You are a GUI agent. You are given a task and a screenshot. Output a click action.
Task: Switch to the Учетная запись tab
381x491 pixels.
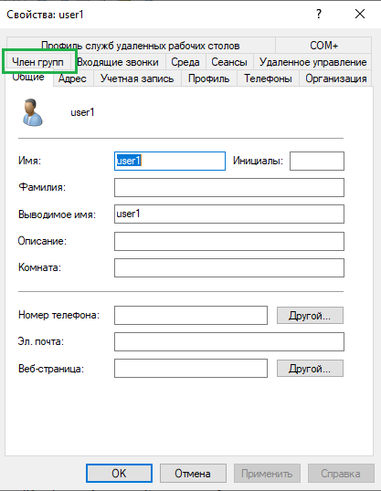(x=137, y=78)
